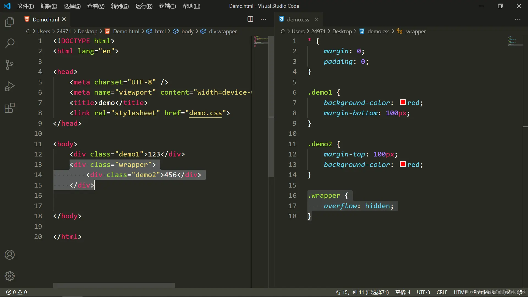Click the horizontal scrollbar in the HTML editor
This screenshot has width=528, height=297.
tap(114, 285)
